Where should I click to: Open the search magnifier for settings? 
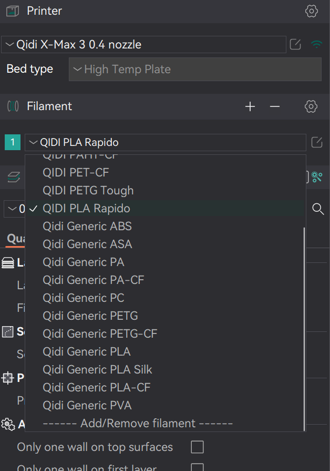318,209
